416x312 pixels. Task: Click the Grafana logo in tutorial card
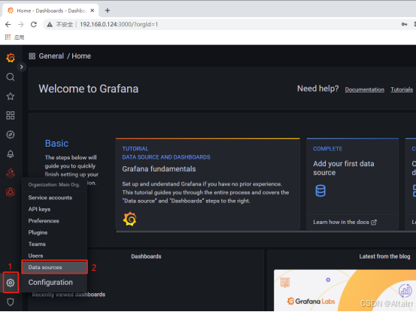(129, 219)
